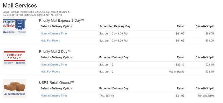Open Hold For Pickup under Priority Mail Express
The height and width of the screenshot is (103, 223).
pos(50,41)
